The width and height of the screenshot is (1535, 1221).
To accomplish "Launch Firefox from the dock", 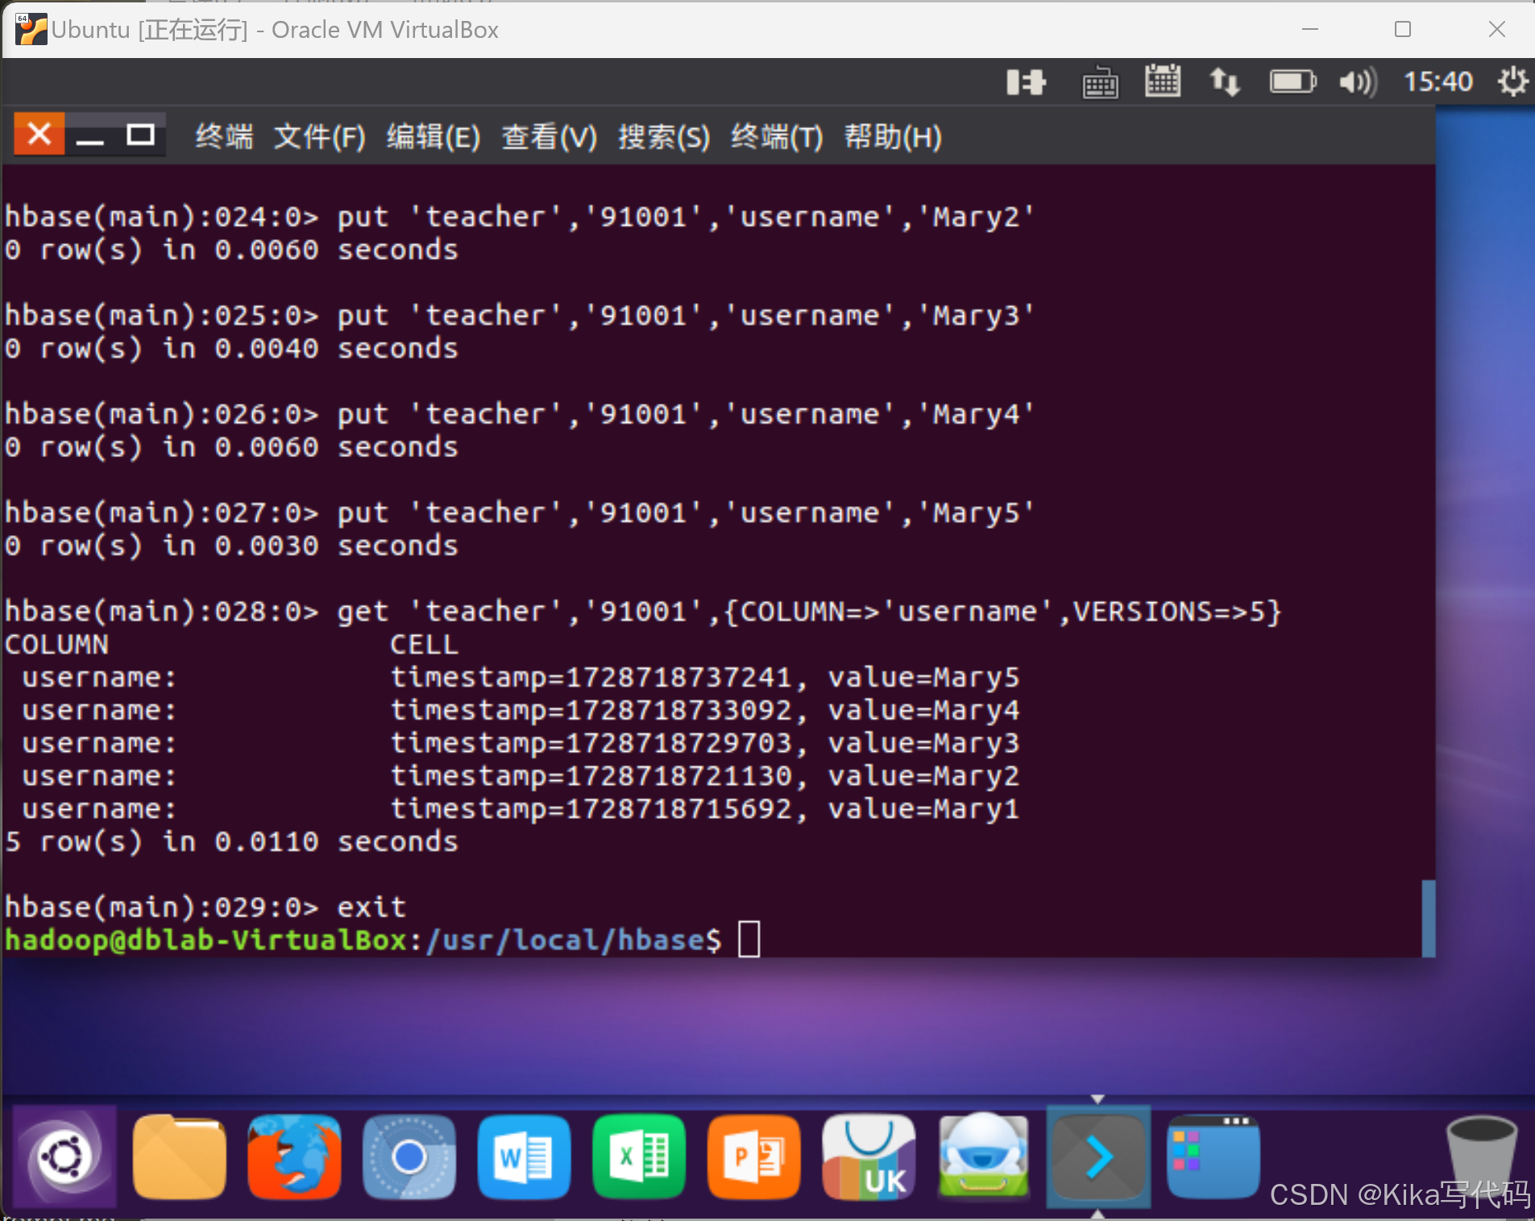I will [x=293, y=1157].
